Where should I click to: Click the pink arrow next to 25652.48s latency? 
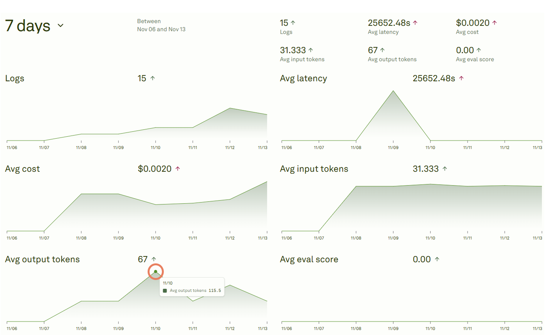(415, 22)
